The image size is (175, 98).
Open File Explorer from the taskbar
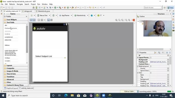[x=72, y=96]
